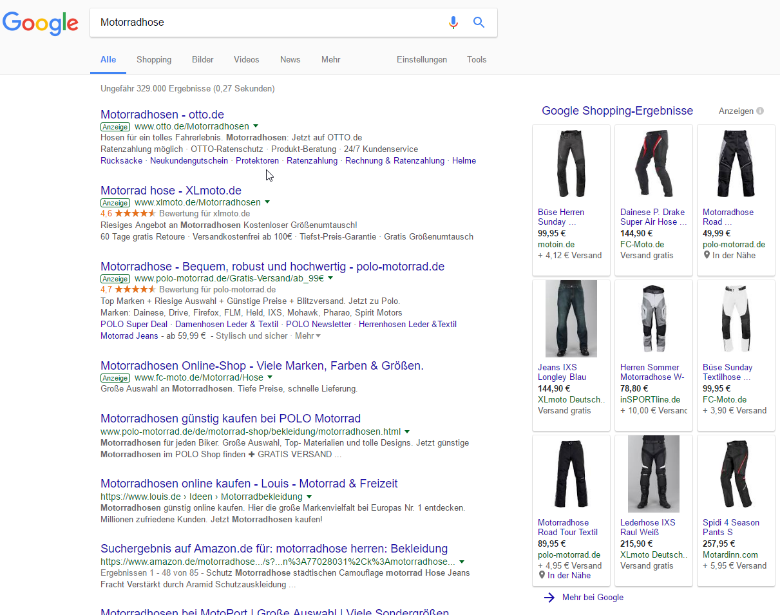Expand dropdown arrow next to amazon.de URL
The image size is (780, 615).
coord(462,562)
